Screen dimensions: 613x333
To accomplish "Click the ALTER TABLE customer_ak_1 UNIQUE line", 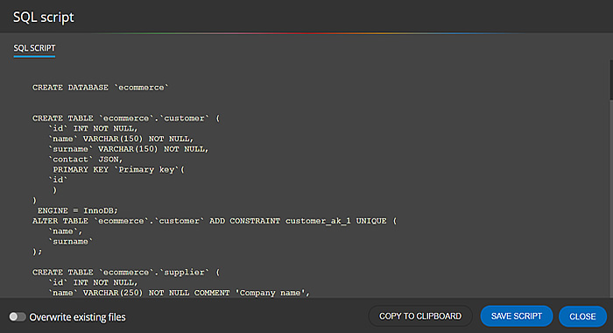I will 215,221.
